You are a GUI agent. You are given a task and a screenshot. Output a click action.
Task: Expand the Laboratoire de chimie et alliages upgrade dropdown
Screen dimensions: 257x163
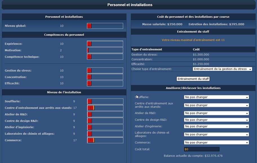pos(216,134)
